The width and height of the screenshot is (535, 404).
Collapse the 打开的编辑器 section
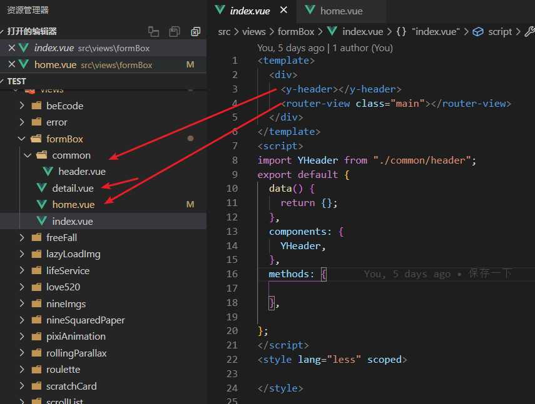point(2,32)
